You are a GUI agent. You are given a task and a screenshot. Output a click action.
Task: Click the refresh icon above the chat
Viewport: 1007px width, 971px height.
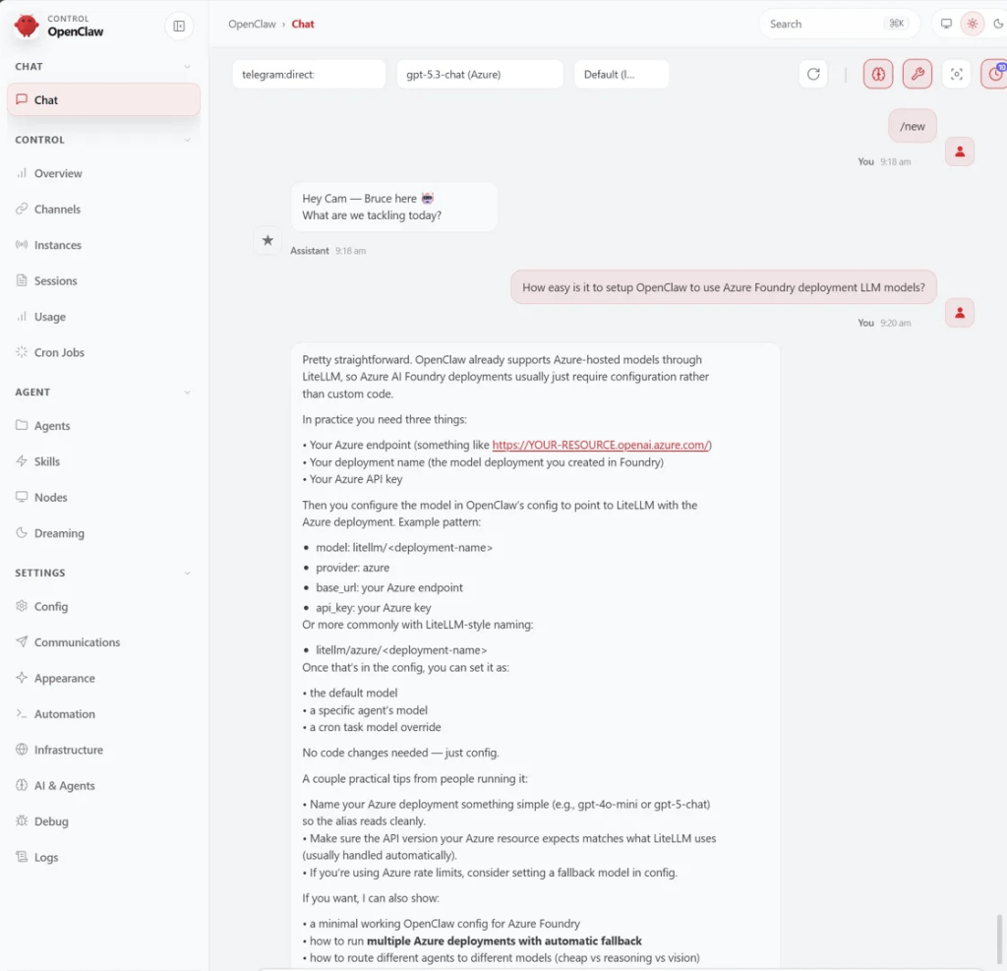812,74
